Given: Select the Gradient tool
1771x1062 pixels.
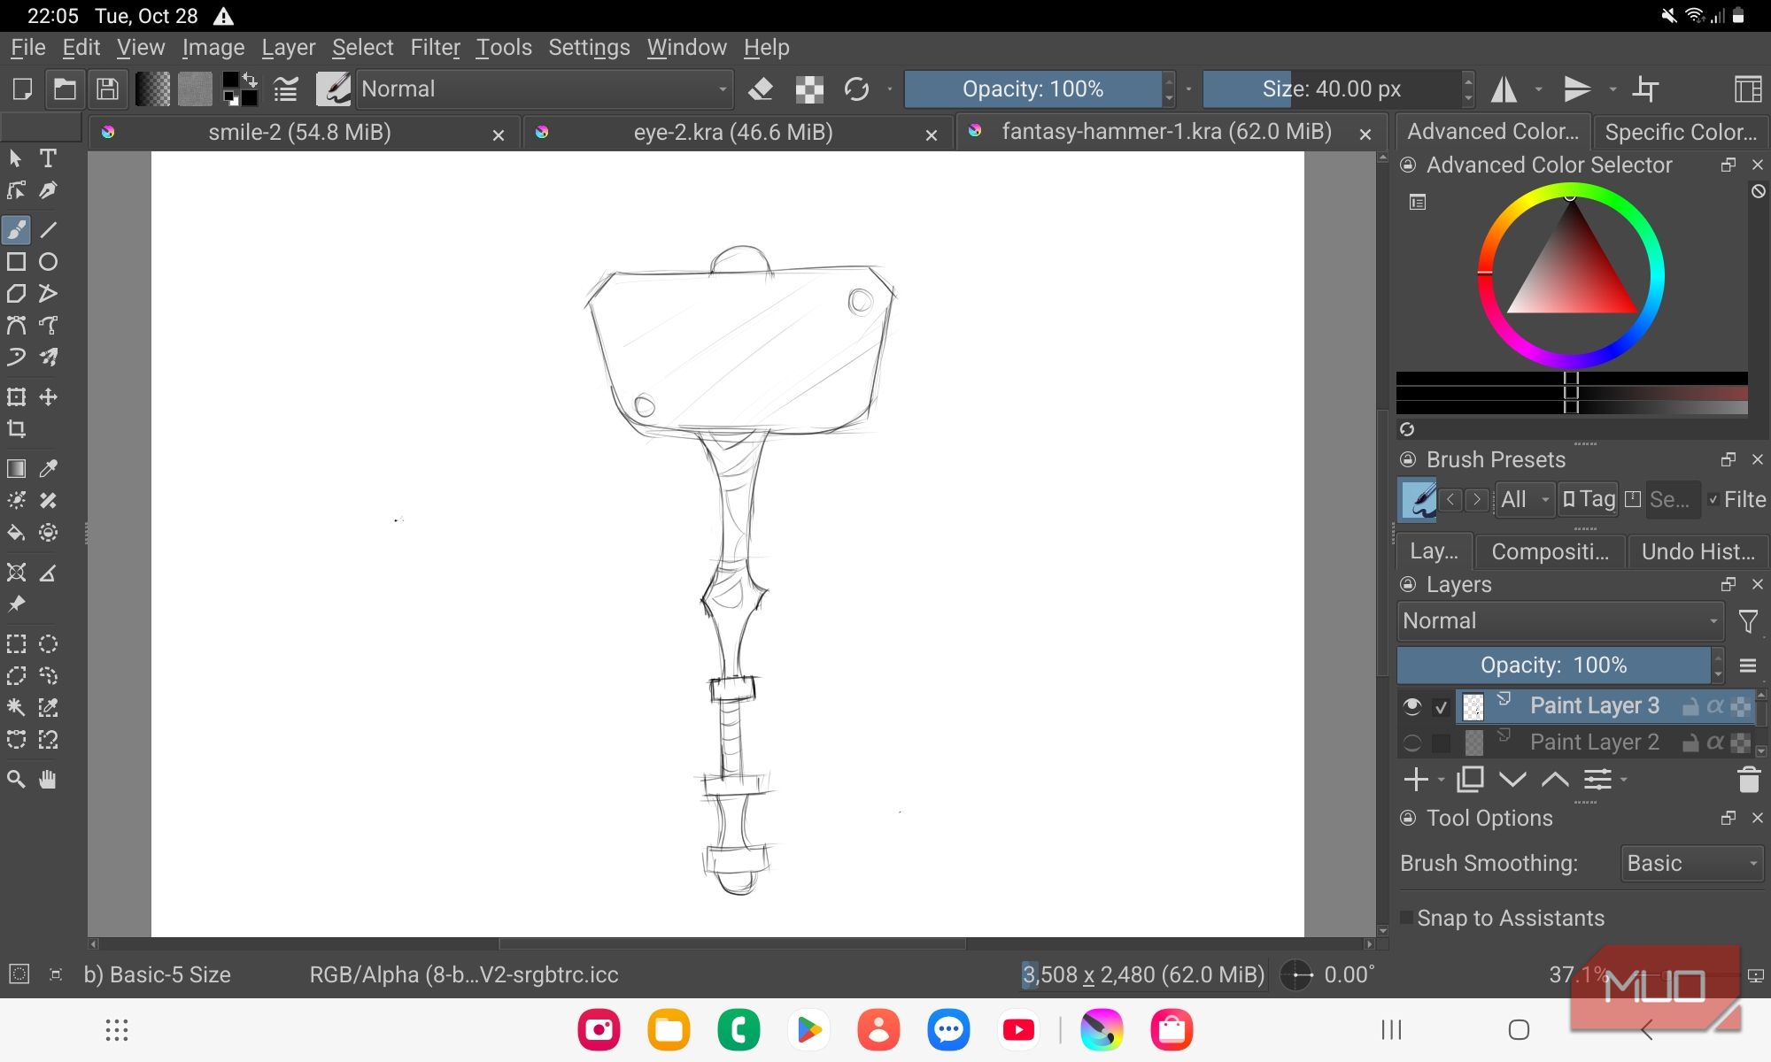Looking at the screenshot, I should [x=16, y=468].
